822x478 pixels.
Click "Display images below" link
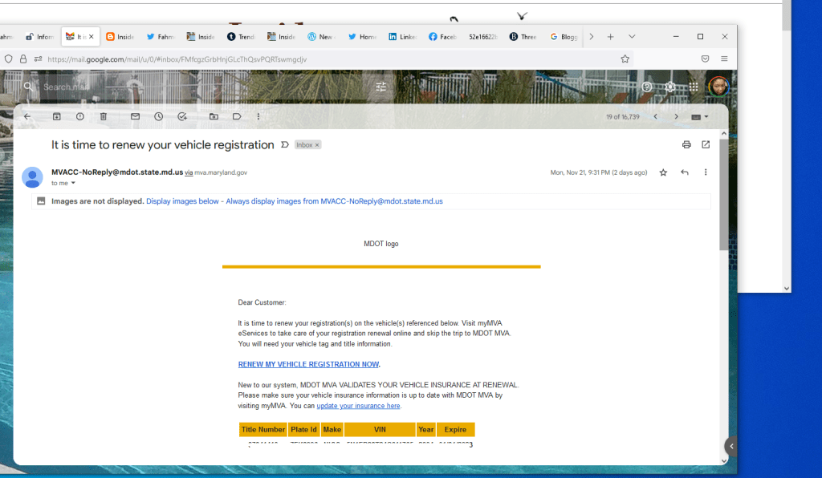click(183, 201)
